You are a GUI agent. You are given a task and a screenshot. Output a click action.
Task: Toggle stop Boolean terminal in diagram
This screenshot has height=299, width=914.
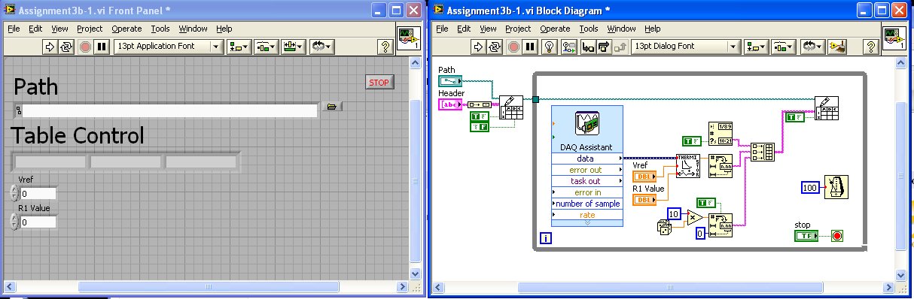coord(807,236)
